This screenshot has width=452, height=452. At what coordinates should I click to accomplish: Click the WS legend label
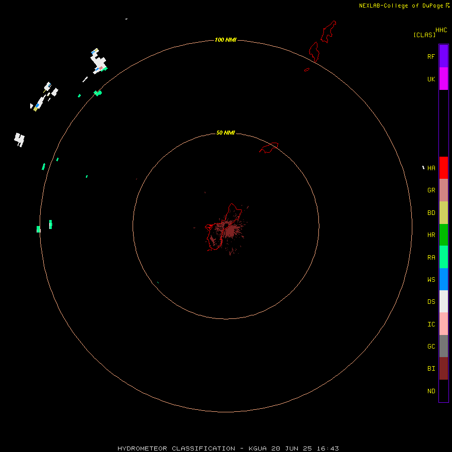(x=431, y=279)
